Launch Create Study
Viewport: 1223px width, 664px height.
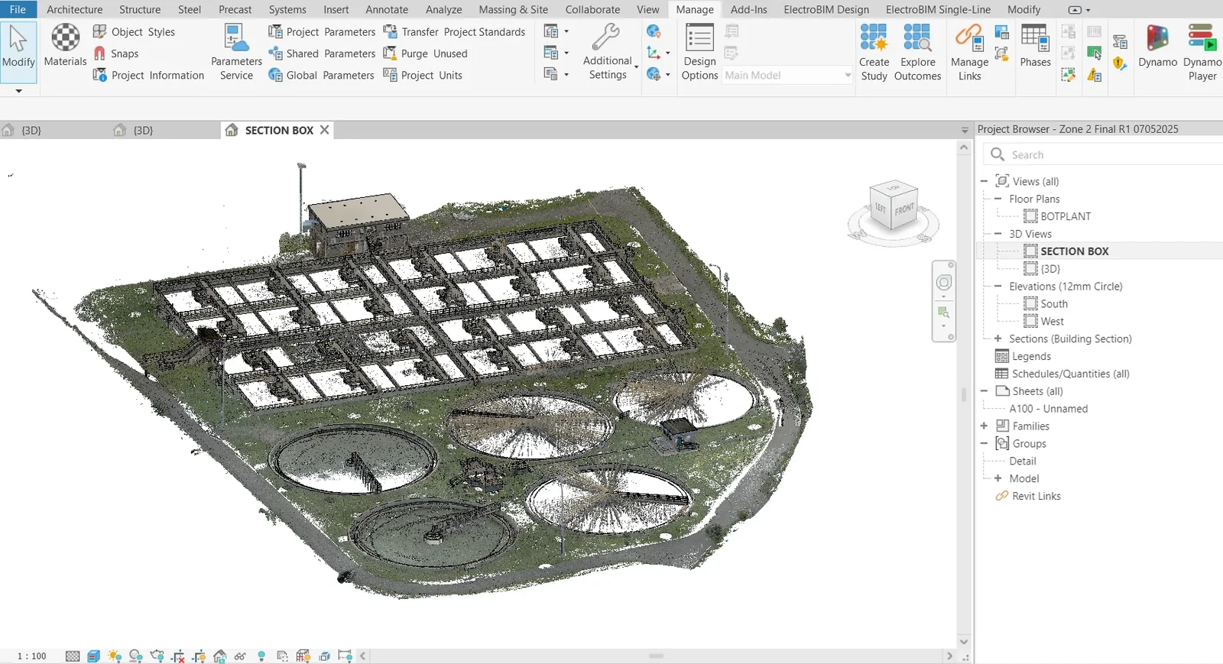874,52
